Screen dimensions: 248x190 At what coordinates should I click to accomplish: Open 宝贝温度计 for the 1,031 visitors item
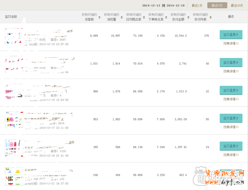[231, 62]
